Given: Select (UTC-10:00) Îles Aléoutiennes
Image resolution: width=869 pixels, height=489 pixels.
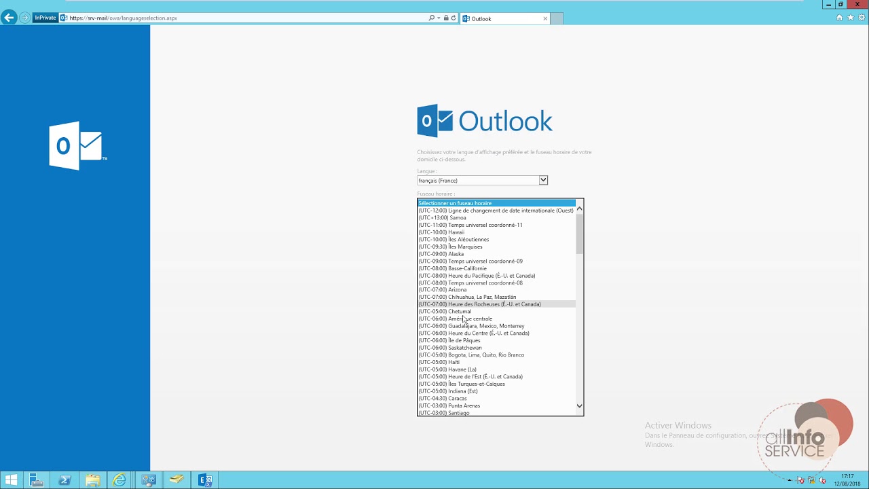Looking at the screenshot, I should pos(496,239).
